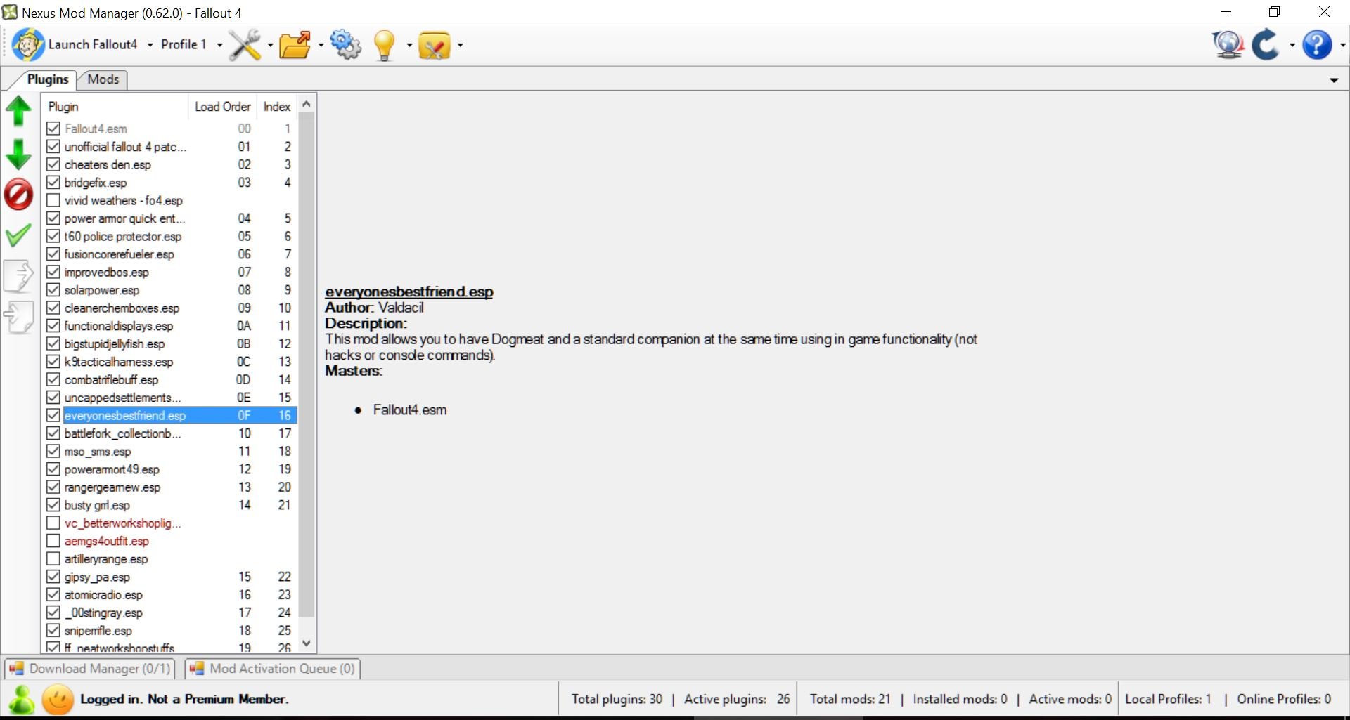
Task: Click the light bulb tips icon
Action: (x=385, y=45)
